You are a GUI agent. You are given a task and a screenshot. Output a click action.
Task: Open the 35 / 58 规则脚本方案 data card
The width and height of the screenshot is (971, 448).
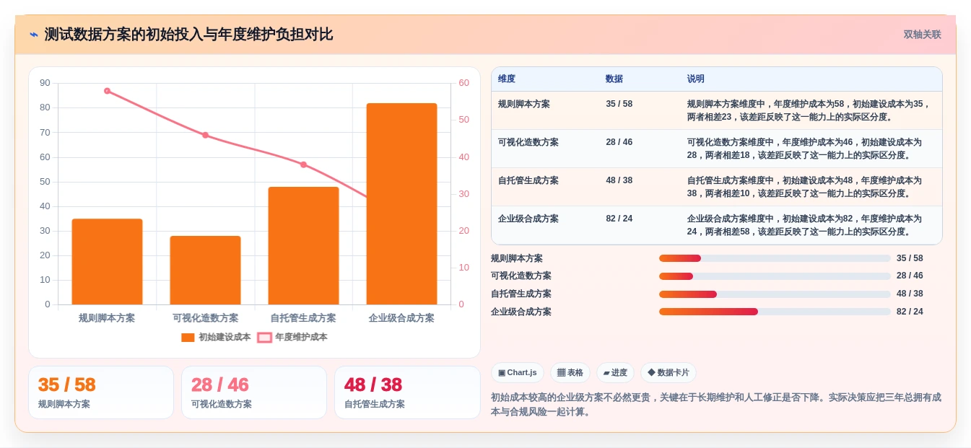(x=101, y=392)
